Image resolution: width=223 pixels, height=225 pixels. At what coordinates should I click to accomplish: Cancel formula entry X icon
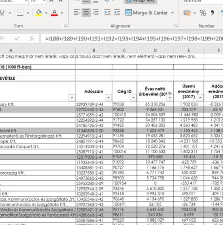[x=2, y=39]
